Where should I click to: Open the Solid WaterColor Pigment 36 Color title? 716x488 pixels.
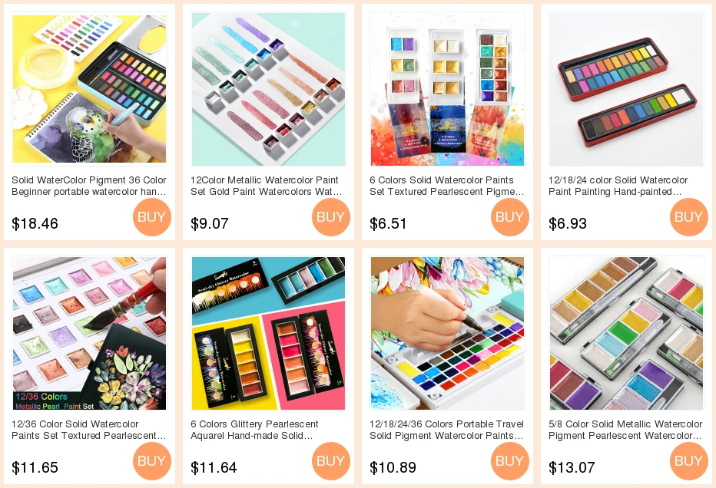(89, 186)
